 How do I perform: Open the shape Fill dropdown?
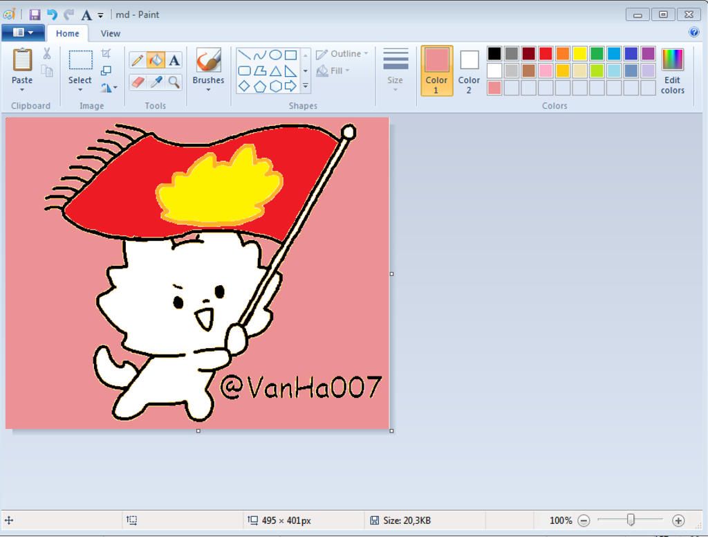click(333, 71)
